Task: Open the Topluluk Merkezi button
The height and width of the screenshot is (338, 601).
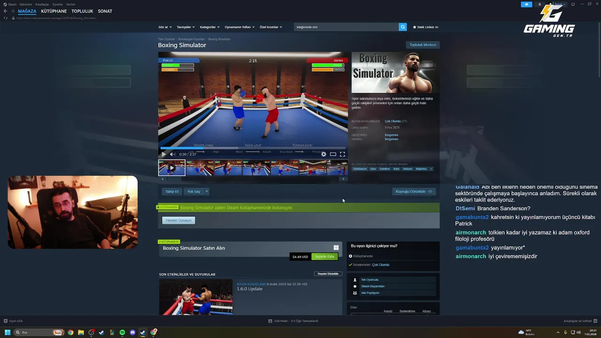Action: (x=423, y=45)
